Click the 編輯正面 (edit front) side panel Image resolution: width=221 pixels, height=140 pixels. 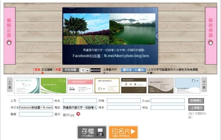[10, 36]
